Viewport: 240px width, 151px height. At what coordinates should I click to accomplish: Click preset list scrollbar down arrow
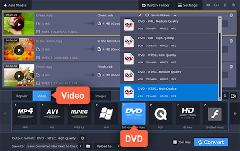[220, 99]
